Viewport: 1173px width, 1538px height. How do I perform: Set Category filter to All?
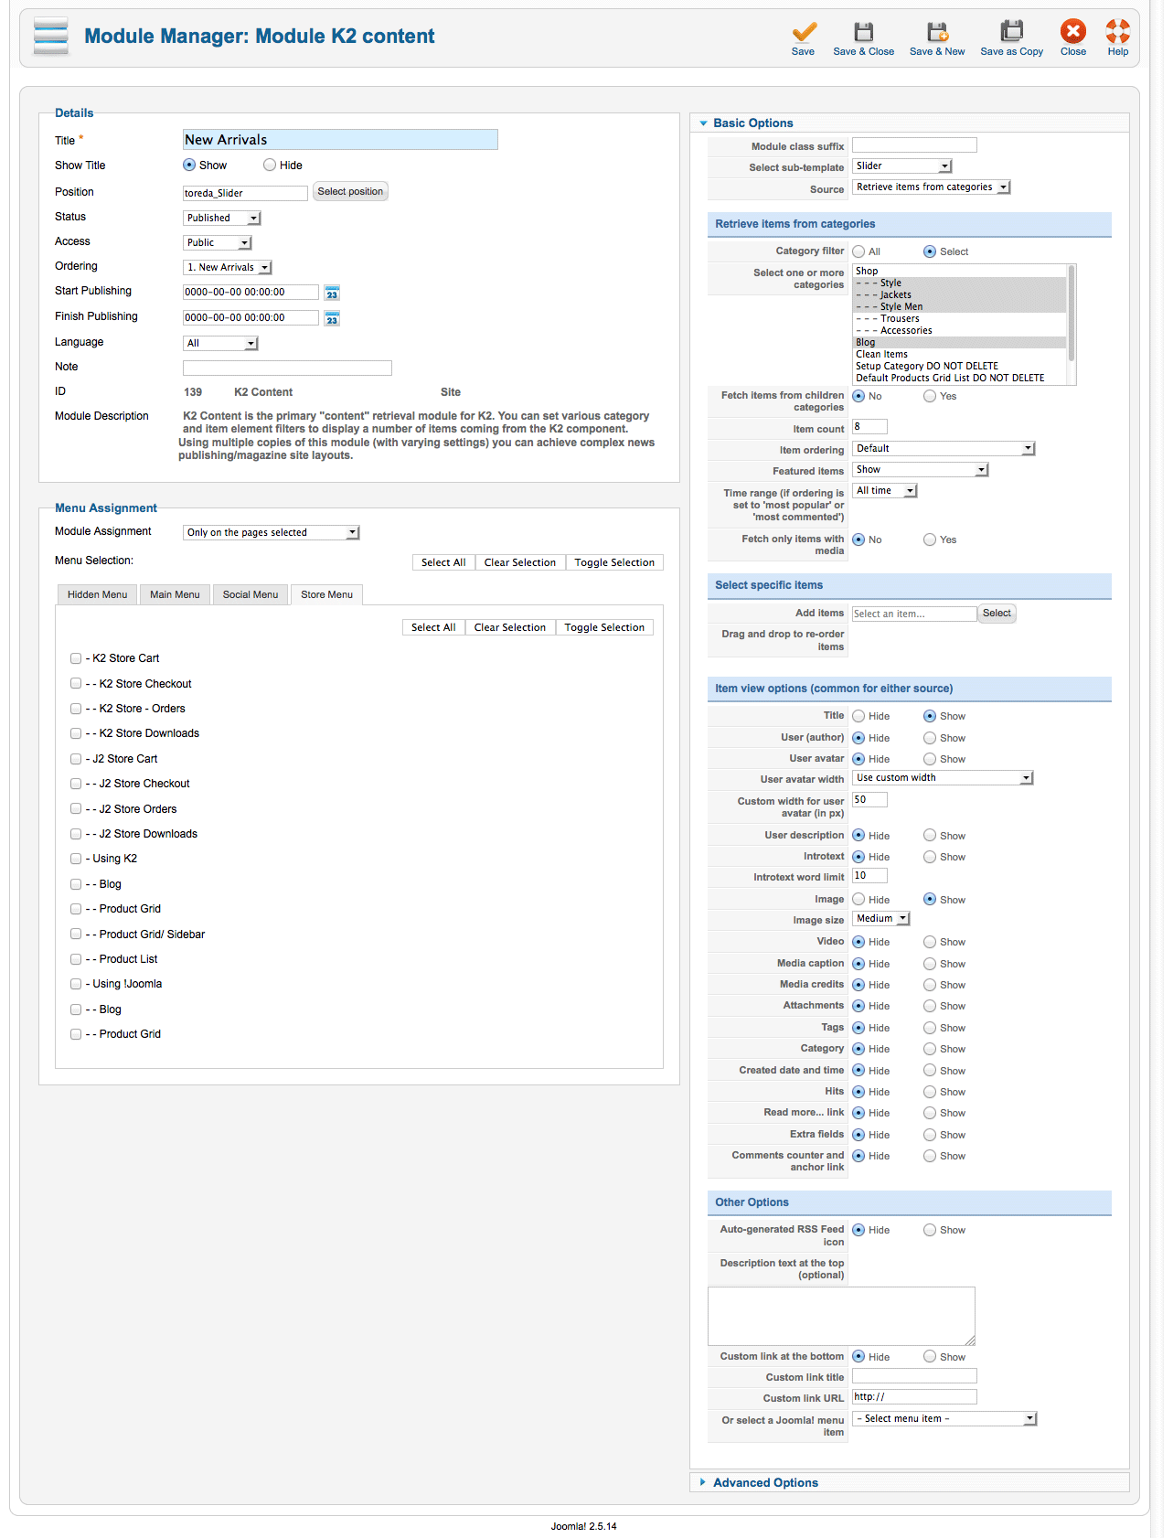tap(858, 251)
